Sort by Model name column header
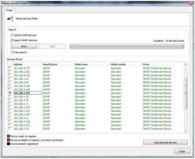Screen dimensions: 195x159 coord(81,64)
